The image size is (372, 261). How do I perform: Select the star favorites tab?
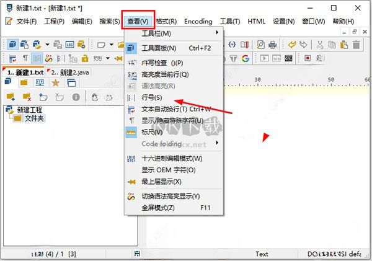[x=56, y=82]
